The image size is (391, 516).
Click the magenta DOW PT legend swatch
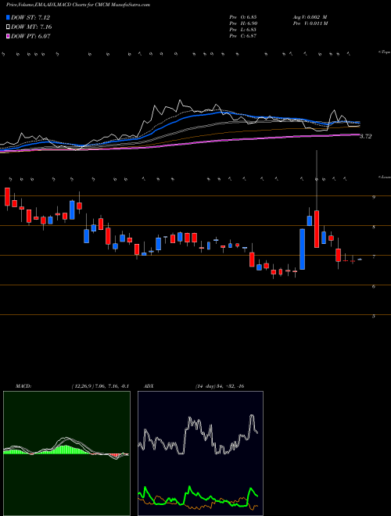coord(9,36)
